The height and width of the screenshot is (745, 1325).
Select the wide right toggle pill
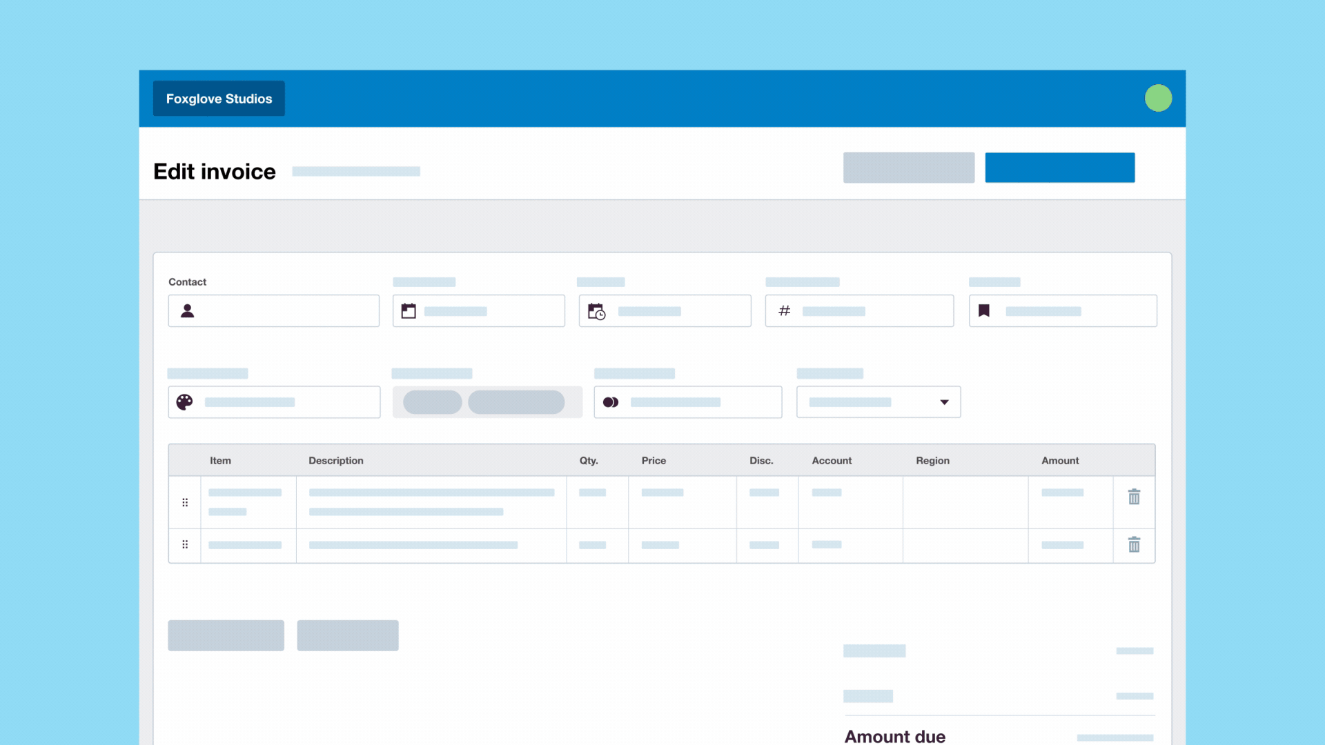516,402
